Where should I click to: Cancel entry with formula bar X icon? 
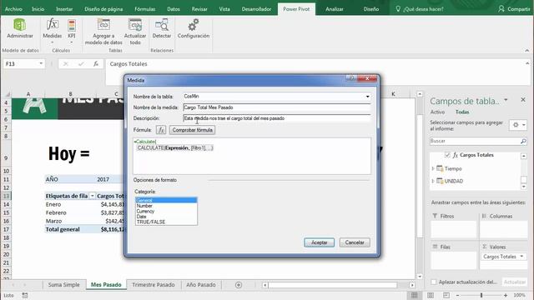66,63
